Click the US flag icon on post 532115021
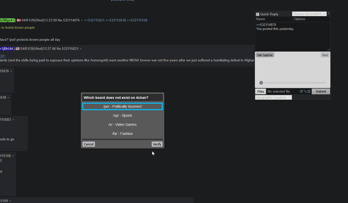The width and height of the screenshot is (348, 203). tap(18, 49)
